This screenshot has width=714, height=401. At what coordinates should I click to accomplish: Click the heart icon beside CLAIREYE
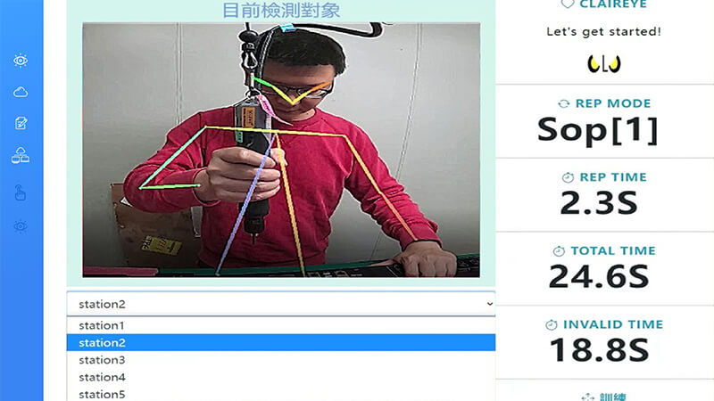pyautogui.click(x=568, y=4)
